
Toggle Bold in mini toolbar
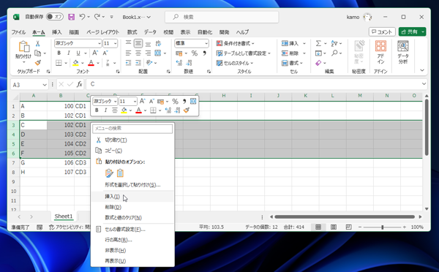(97, 110)
